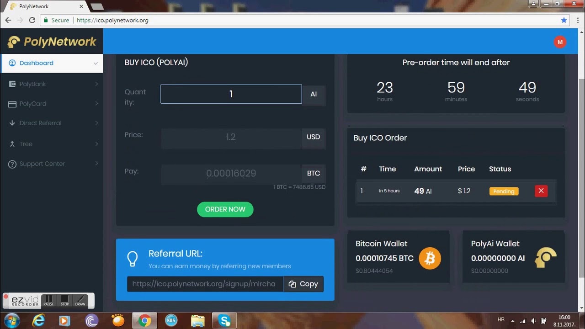Open Chrome from the taskbar
Viewport: 585px width, 329px height.
coord(144,321)
